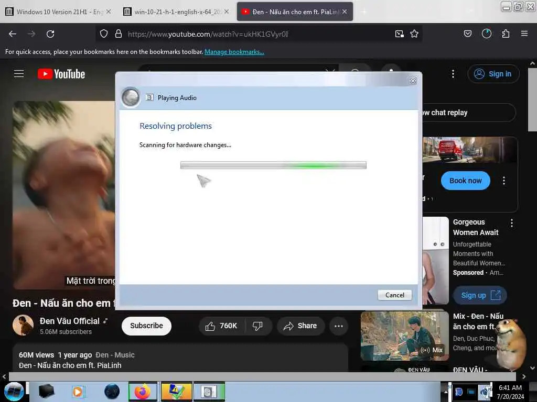Open media player taskbar icon
The height and width of the screenshot is (402, 537).
pos(78,392)
